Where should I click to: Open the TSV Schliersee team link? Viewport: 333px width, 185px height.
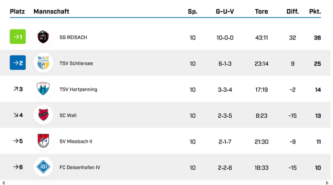(76, 63)
